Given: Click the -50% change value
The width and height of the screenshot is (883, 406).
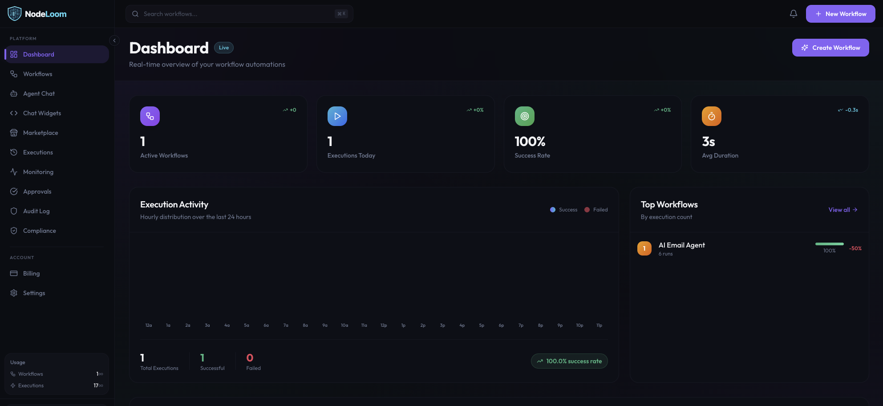Looking at the screenshot, I should 855,248.
